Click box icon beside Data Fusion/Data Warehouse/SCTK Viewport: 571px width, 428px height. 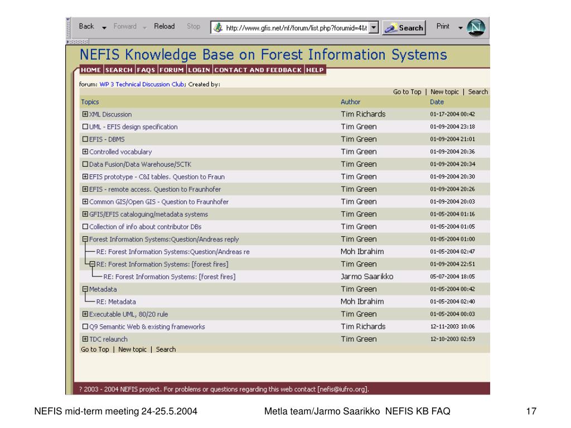(85, 164)
